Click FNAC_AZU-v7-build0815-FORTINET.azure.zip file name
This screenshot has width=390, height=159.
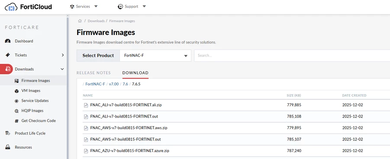(129, 150)
